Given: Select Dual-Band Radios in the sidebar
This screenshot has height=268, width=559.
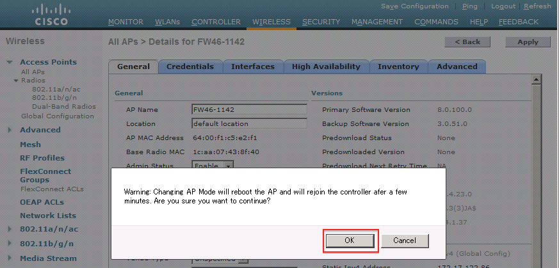Looking at the screenshot, I should [64, 106].
